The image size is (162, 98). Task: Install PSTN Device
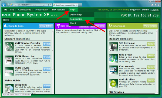point(47,69)
